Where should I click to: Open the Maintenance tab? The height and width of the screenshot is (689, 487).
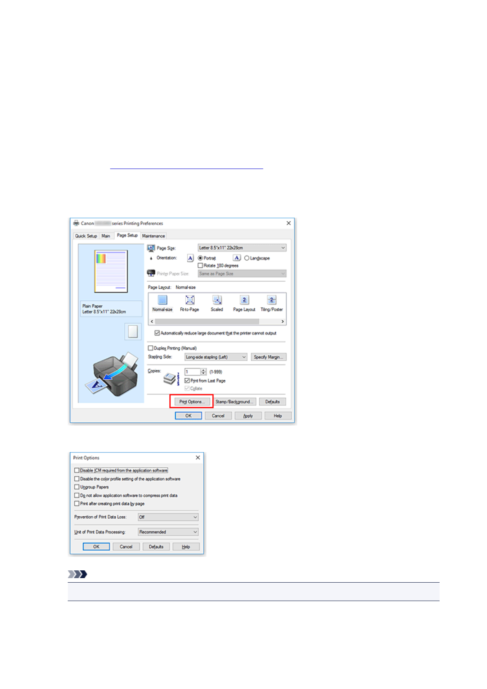click(x=153, y=236)
